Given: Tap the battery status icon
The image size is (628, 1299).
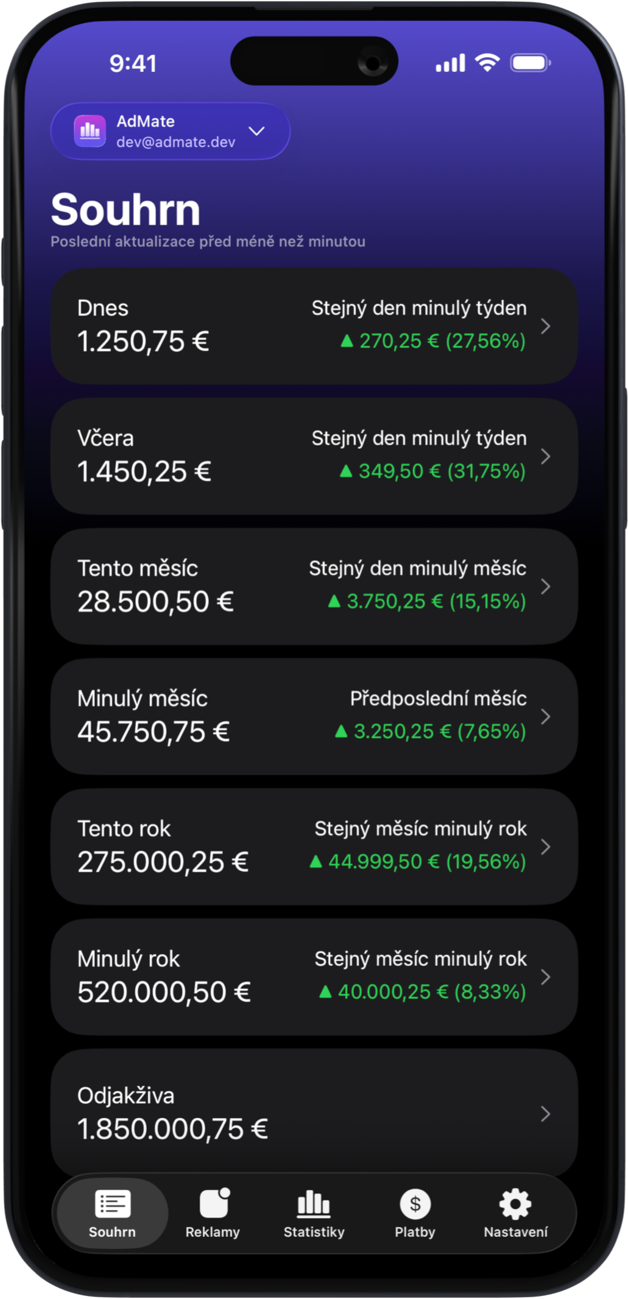Looking at the screenshot, I should (530, 63).
